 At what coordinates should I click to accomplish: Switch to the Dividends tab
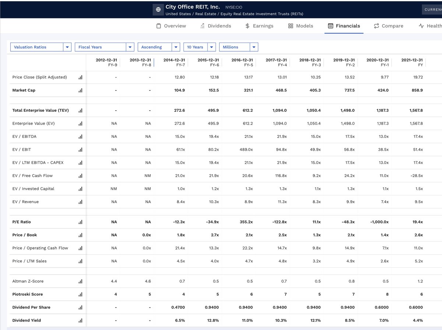click(215, 26)
